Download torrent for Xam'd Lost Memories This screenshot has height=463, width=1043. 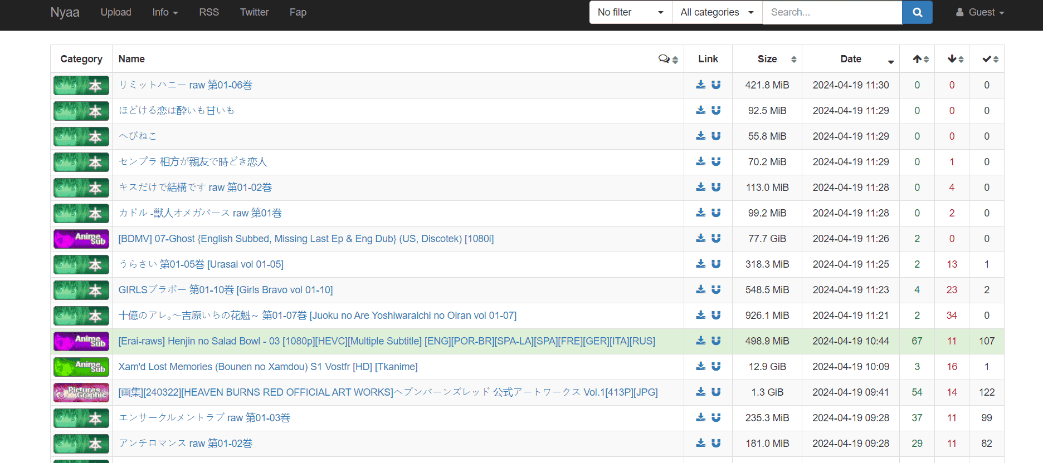[x=700, y=366]
